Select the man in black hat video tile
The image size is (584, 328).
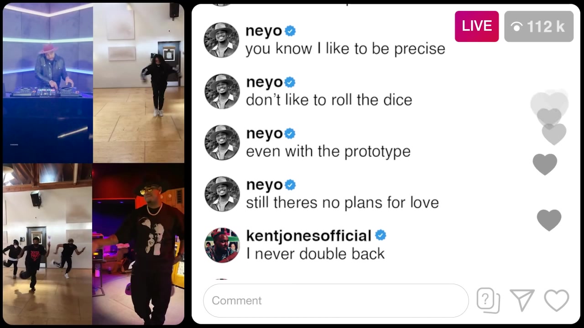pos(139,244)
